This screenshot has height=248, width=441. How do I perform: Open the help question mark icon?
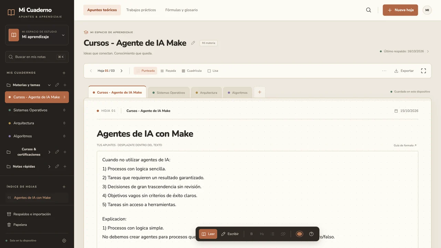311,234
